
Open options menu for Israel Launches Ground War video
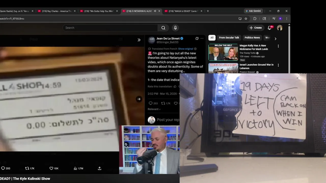tap(278, 65)
